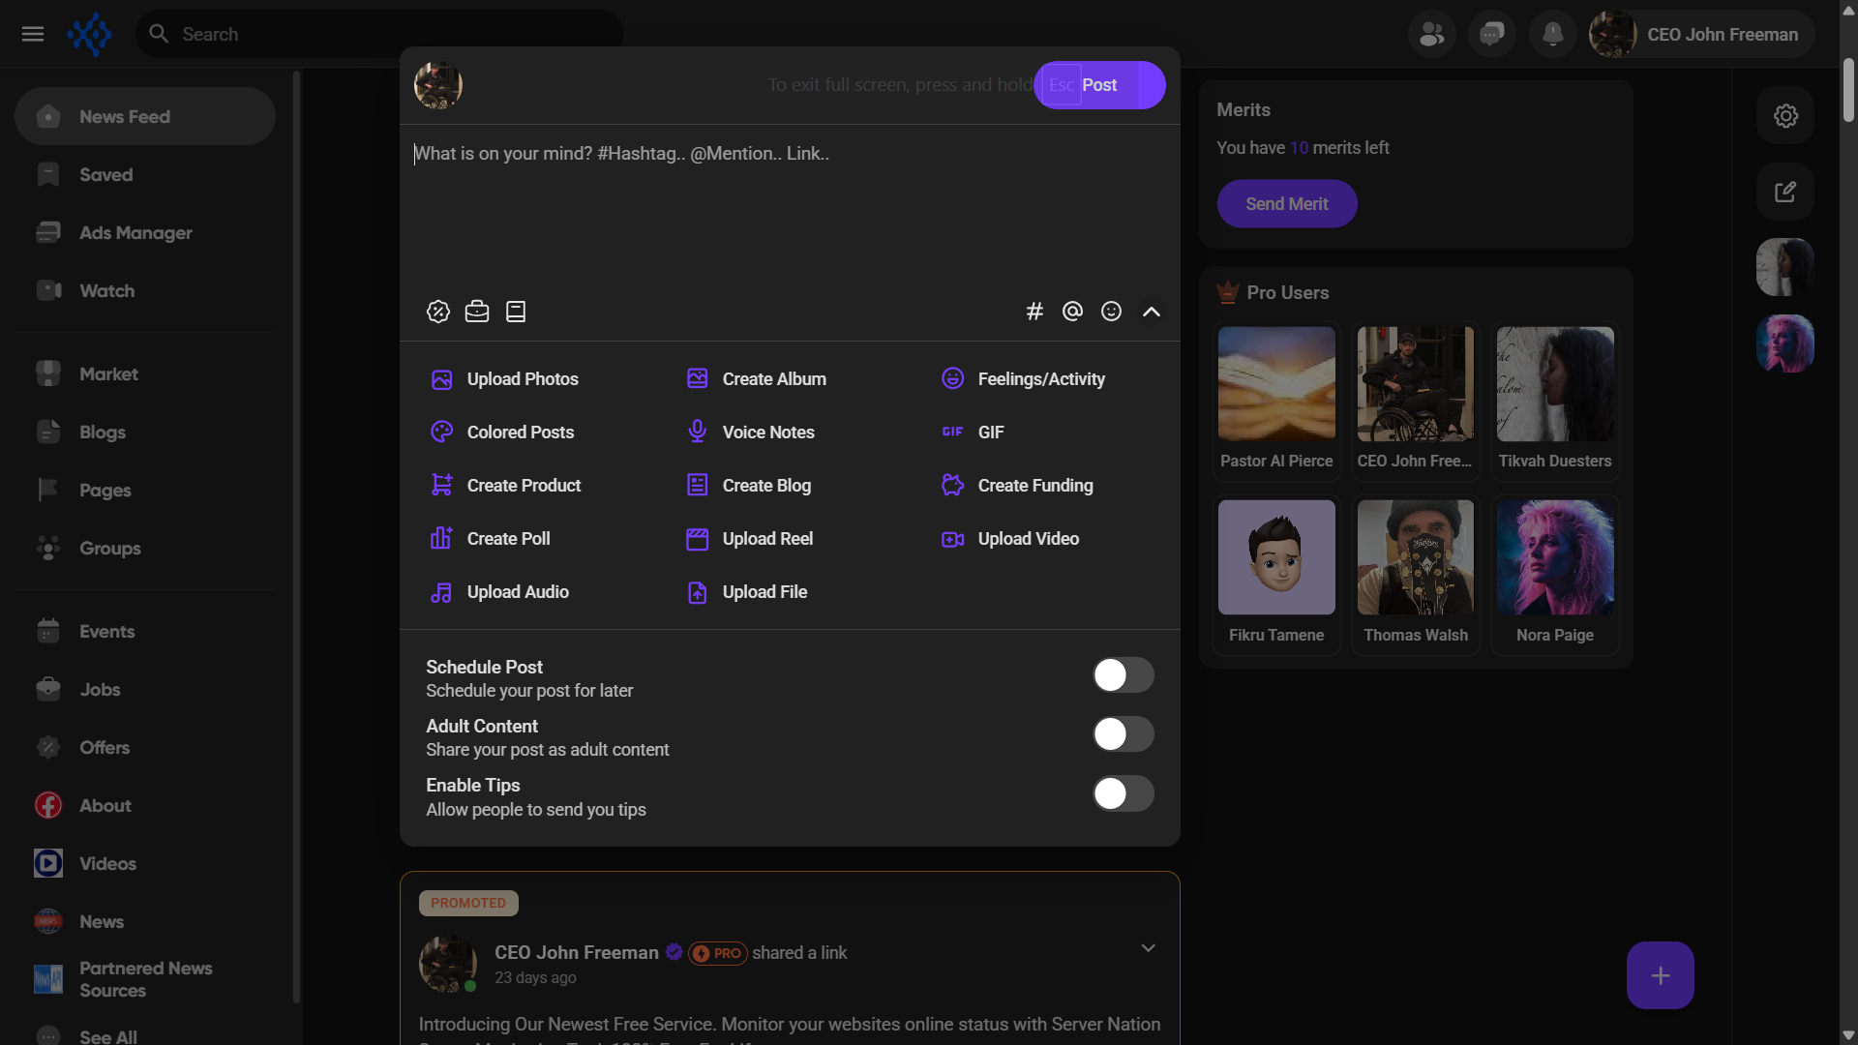
Task: Click the briefcase job icon in composer
Action: click(477, 312)
